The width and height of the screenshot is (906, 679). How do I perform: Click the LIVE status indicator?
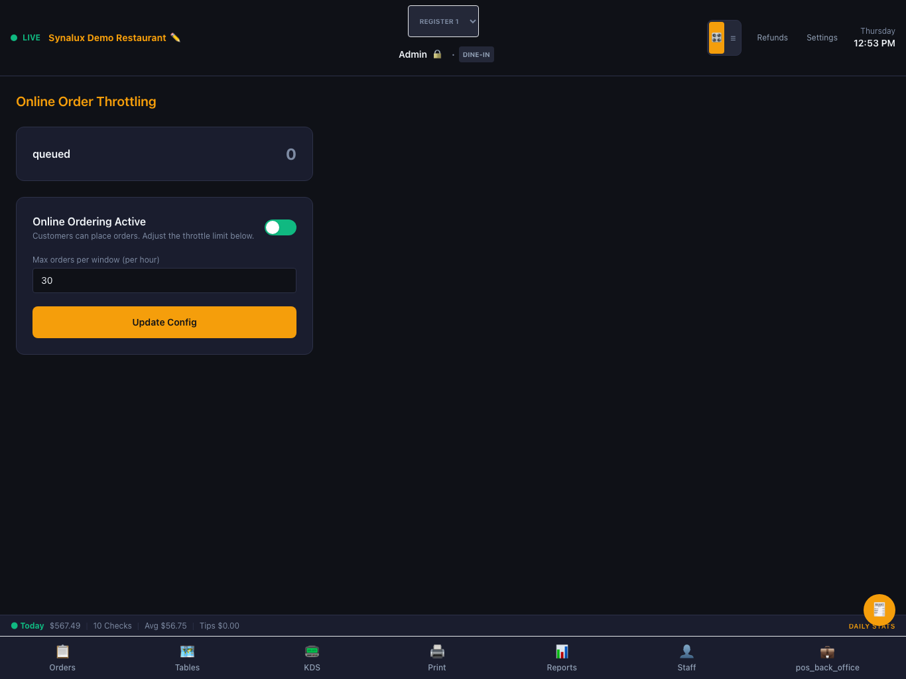[26, 38]
